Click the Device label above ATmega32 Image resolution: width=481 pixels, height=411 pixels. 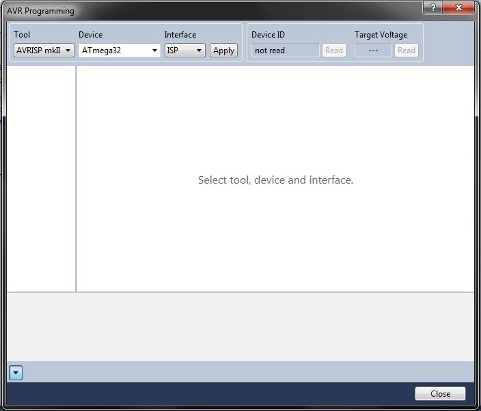(x=90, y=35)
